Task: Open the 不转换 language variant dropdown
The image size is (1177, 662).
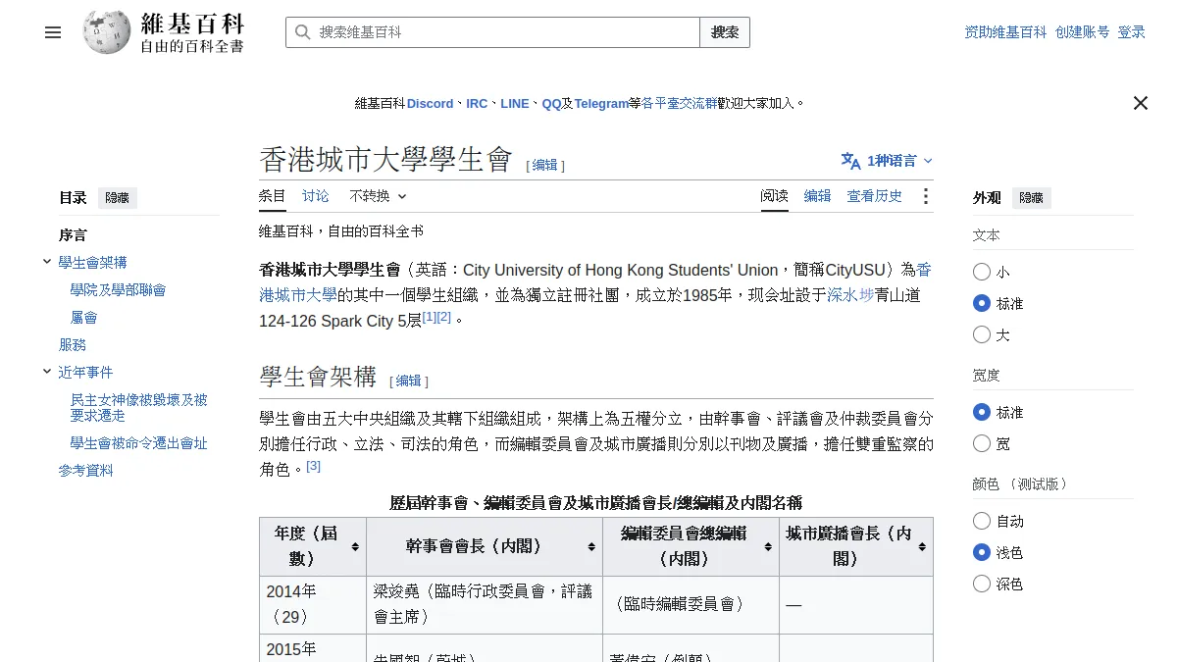Action: pyautogui.click(x=378, y=196)
